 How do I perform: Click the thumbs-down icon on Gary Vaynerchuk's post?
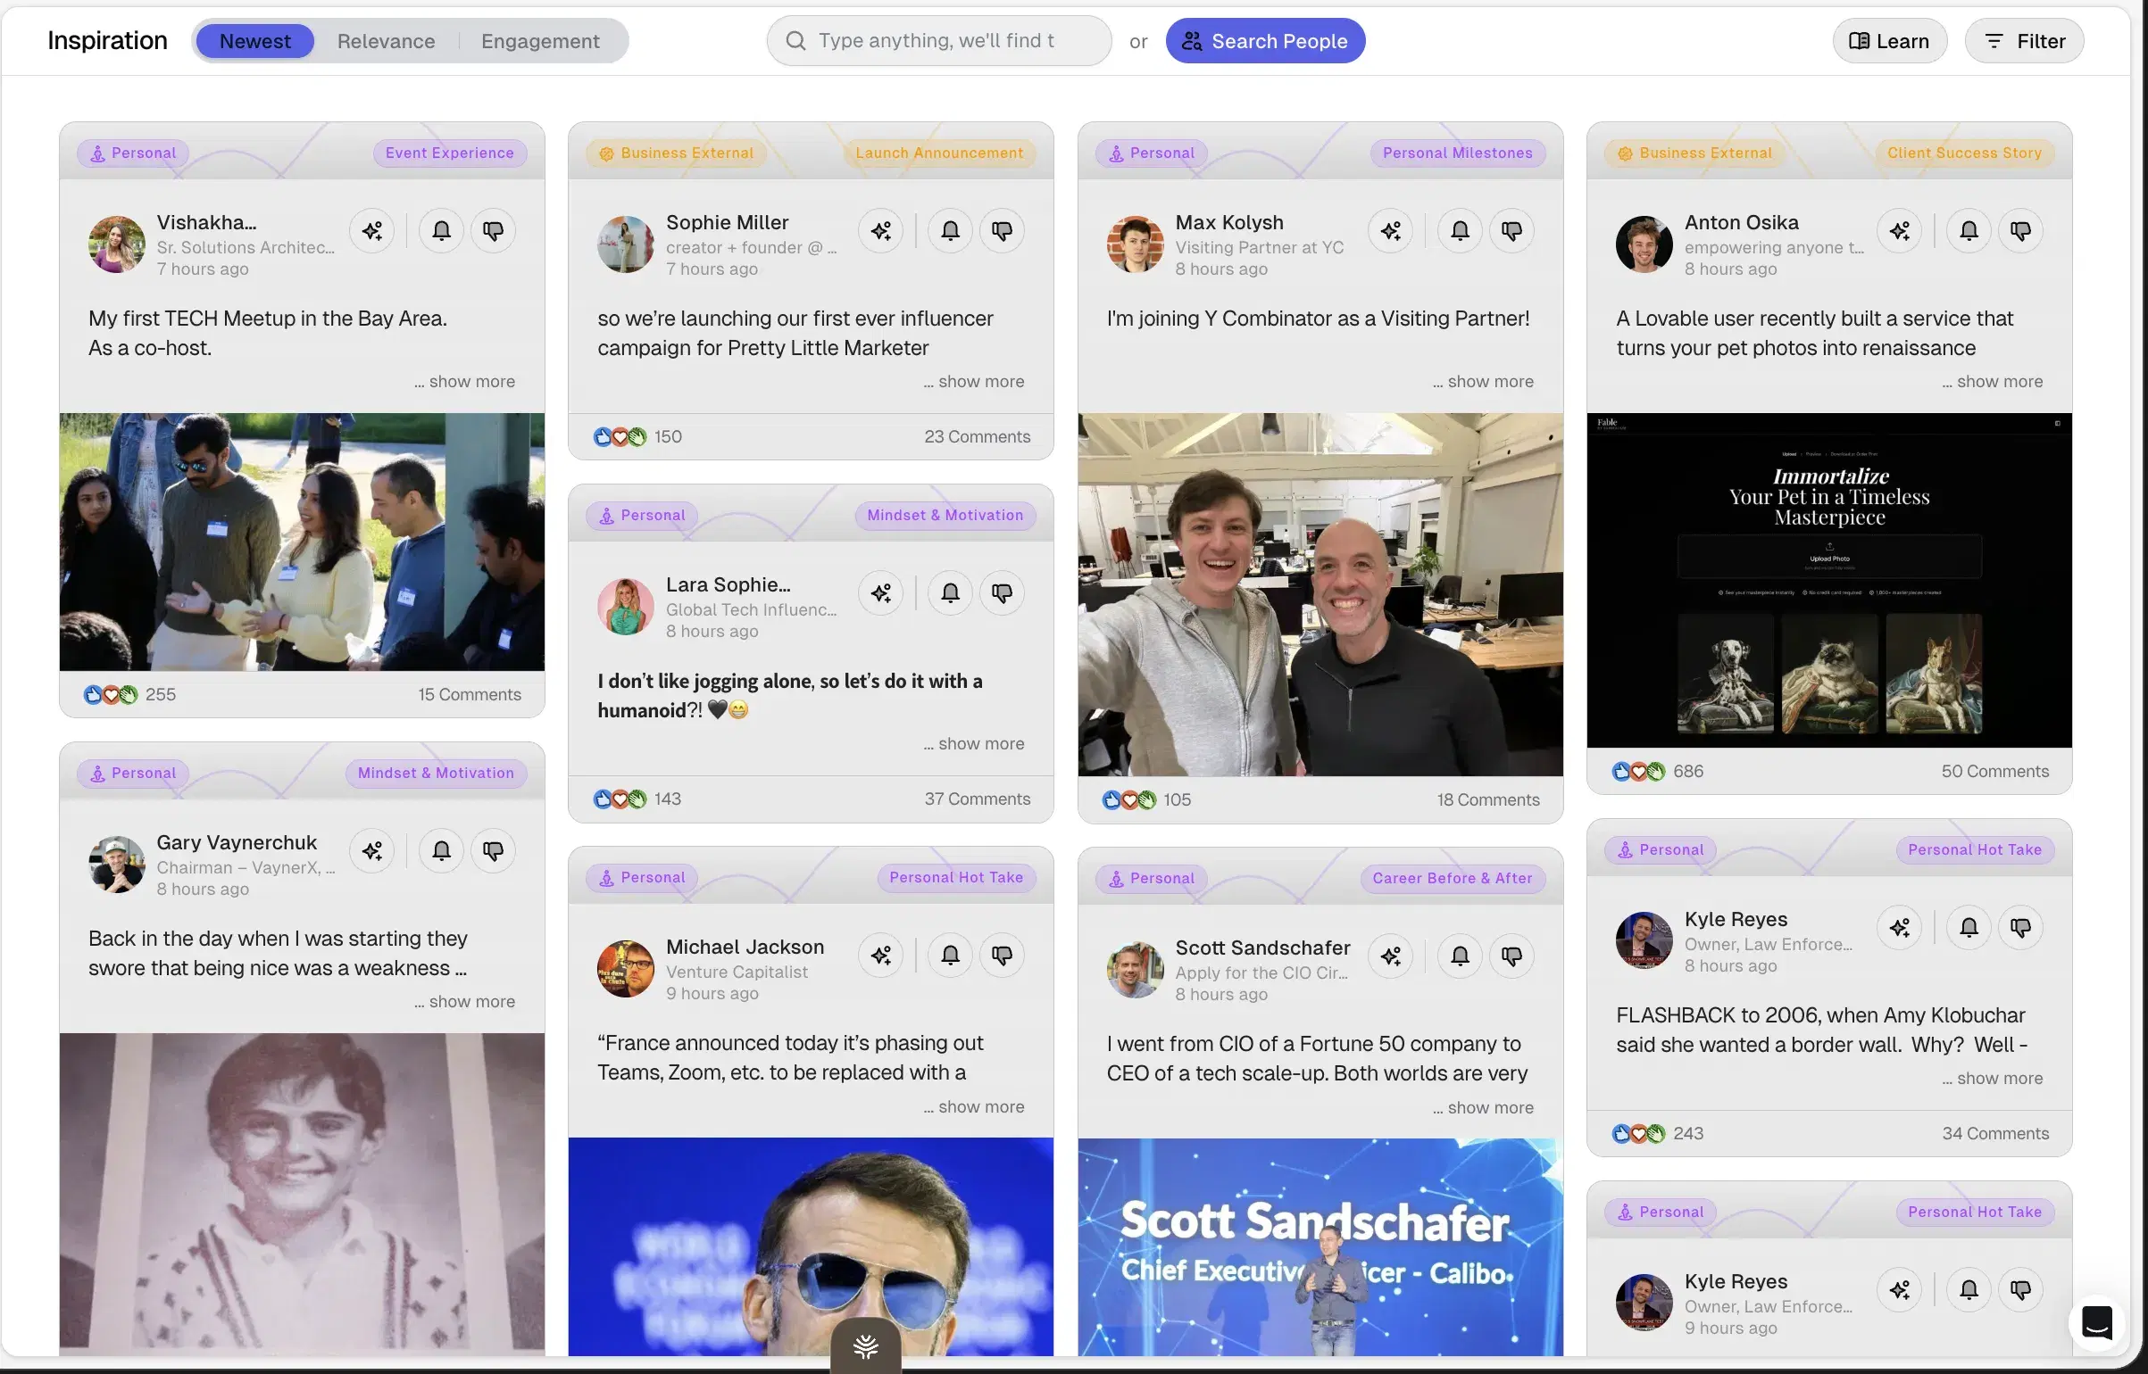point(493,851)
